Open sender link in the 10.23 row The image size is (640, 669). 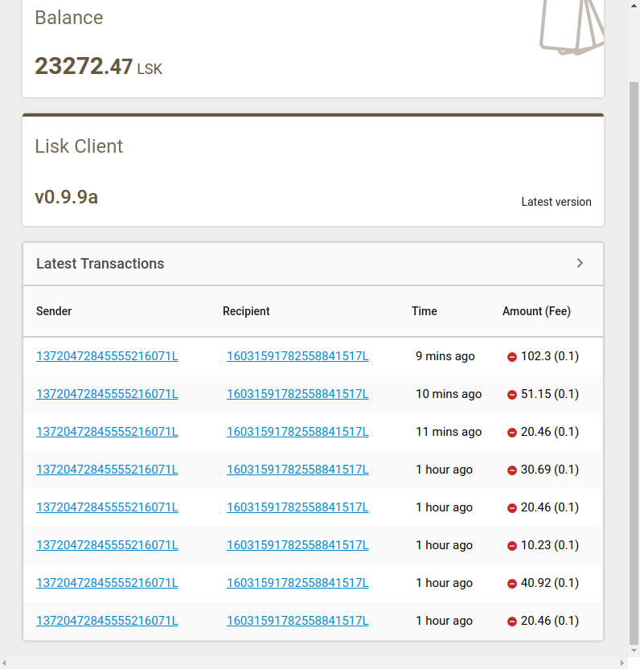pos(107,545)
